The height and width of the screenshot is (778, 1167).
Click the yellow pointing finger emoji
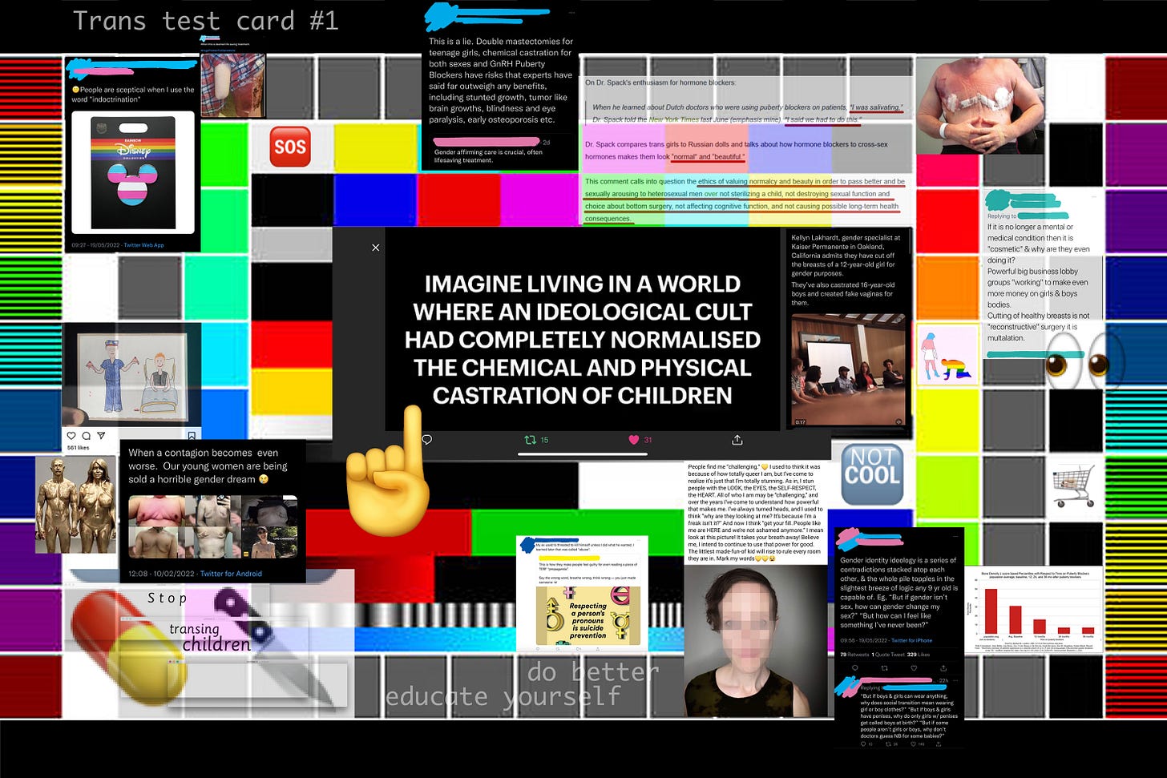(390, 470)
